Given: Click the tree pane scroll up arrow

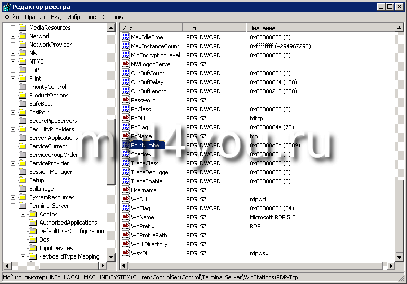Looking at the screenshot, I should [x=111, y=28].
